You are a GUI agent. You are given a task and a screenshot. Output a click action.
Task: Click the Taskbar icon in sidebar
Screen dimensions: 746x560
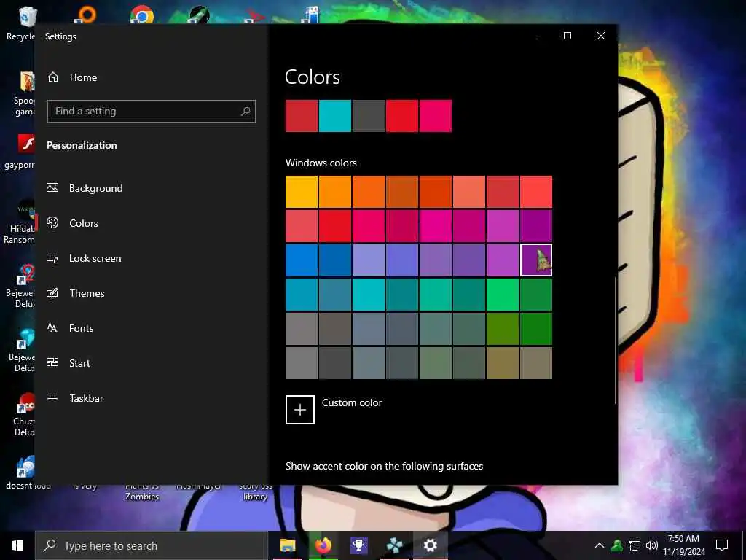tap(52, 397)
